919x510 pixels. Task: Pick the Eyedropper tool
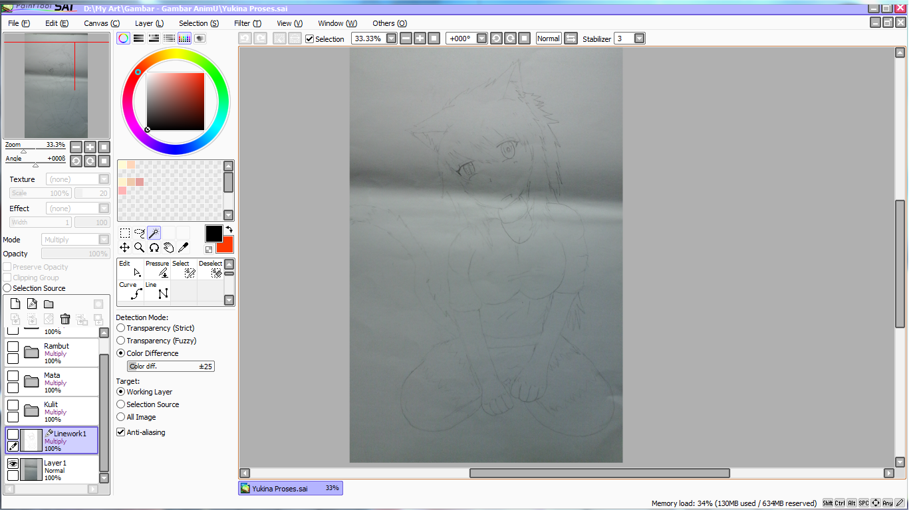183,247
